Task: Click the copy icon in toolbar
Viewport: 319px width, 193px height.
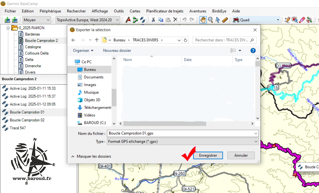Action: 161,20
